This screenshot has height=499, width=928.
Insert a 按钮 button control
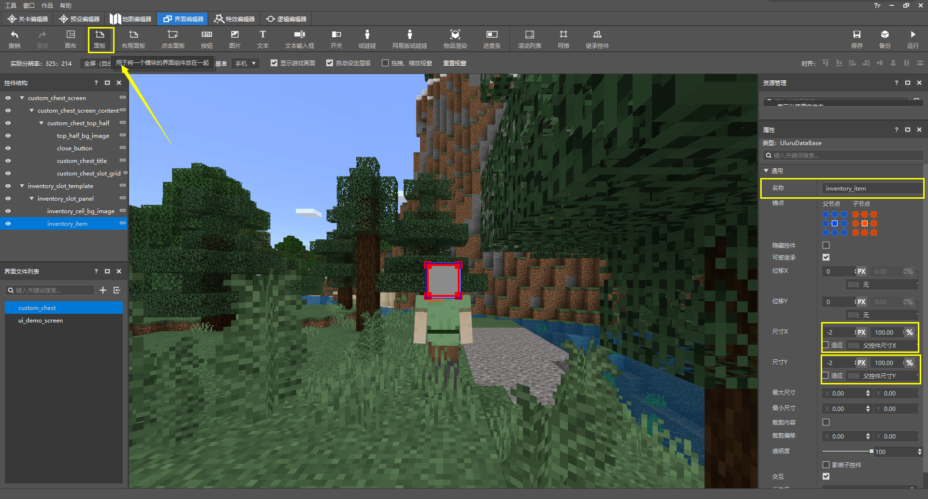[207, 39]
